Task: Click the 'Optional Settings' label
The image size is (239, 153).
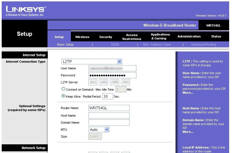Action: [32, 106]
